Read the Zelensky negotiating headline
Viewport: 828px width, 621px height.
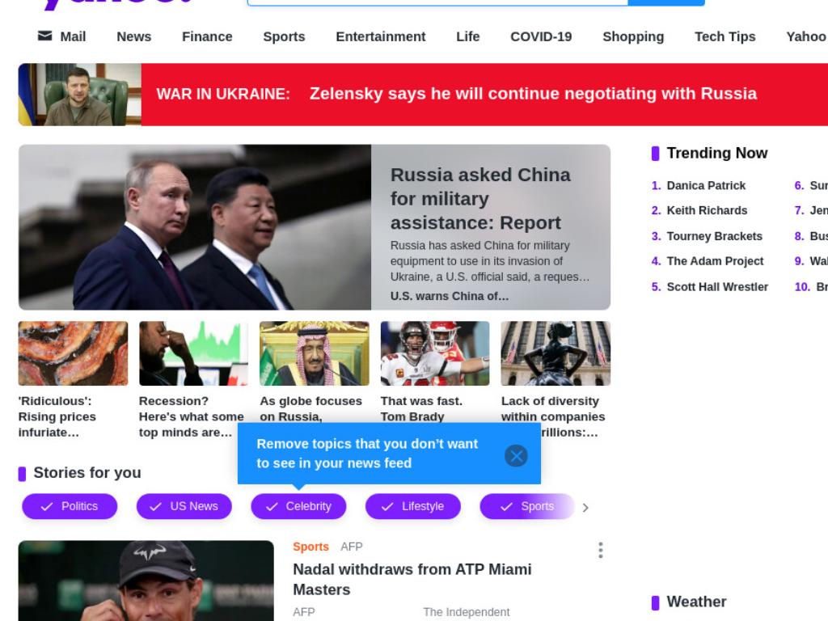[533, 94]
